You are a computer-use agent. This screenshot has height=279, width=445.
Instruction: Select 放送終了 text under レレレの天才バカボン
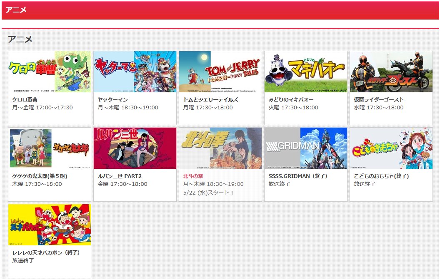pyautogui.click(x=23, y=261)
